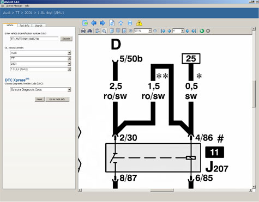Image resolution: width=259 pixels, height=202 pixels.
Task: Open the Select a Diagnostic Code dropdown
Action: click(x=69, y=89)
